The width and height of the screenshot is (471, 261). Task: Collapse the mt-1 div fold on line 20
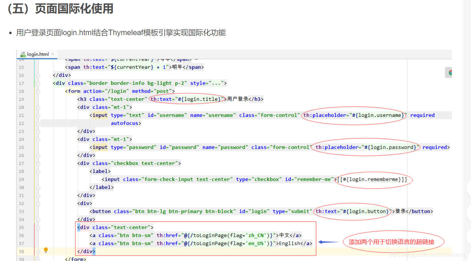coord(38,107)
